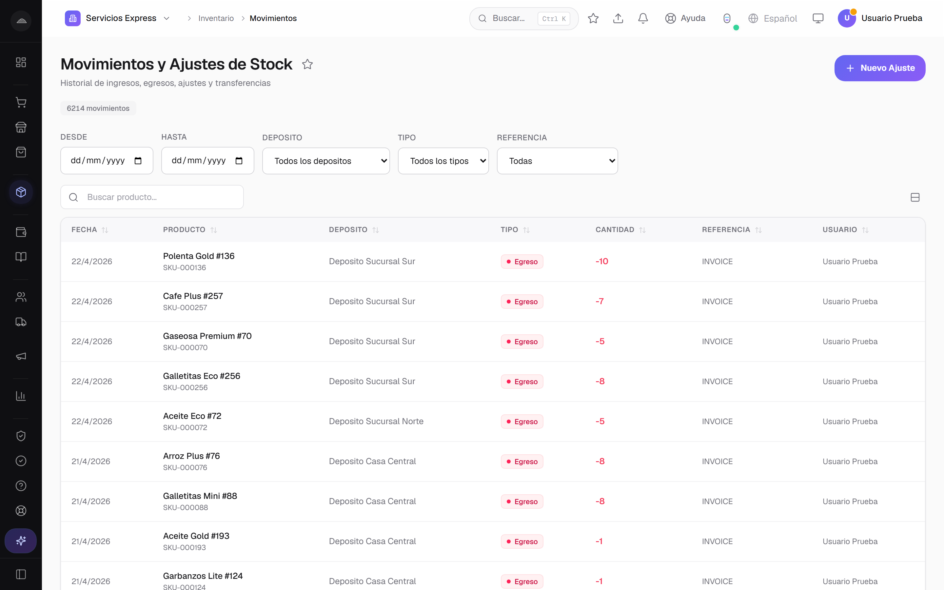The image size is (944, 590).
Task: Click the favorites star in top bar
Action: (593, 18)
